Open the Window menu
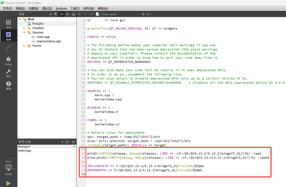This screenshot has width=286, height=187. tap(89, 8)
